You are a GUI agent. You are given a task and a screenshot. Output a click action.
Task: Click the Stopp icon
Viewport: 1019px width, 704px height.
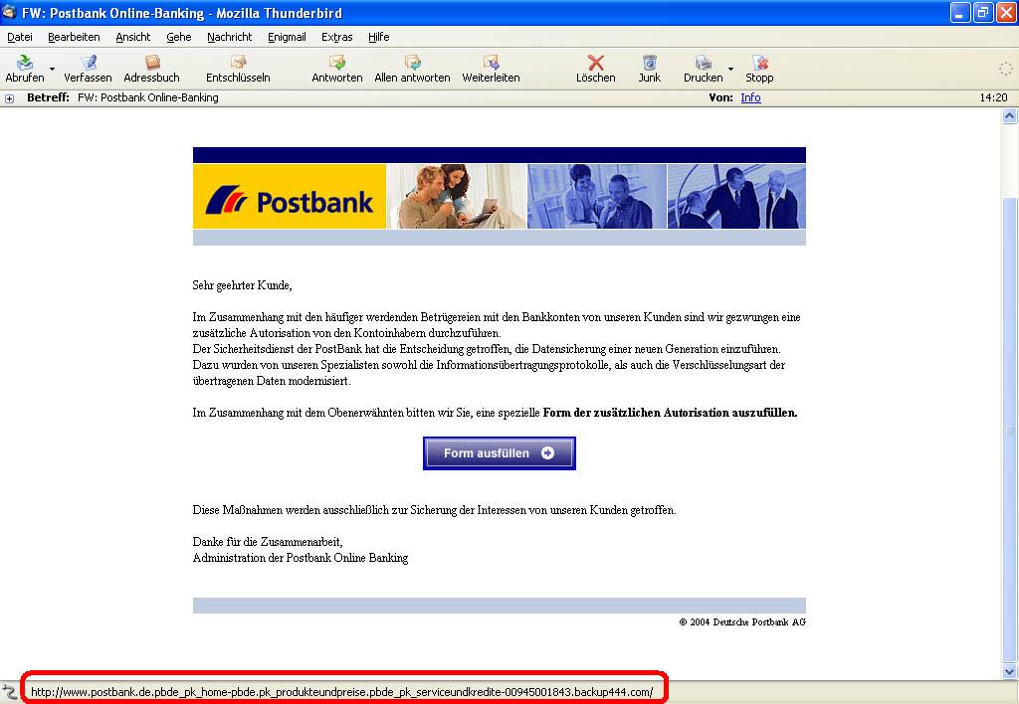coord(759,63)
